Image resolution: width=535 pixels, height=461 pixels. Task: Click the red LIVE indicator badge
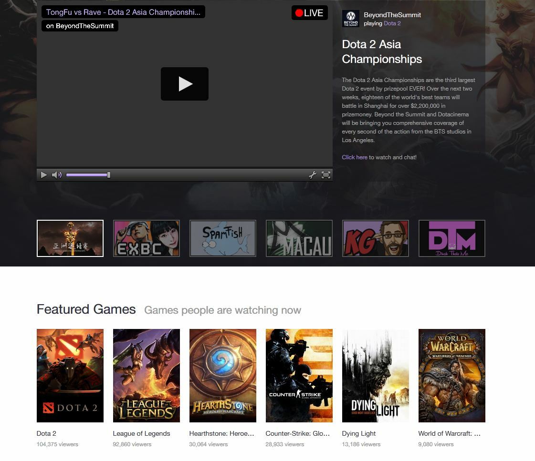(x=309, y=13)
